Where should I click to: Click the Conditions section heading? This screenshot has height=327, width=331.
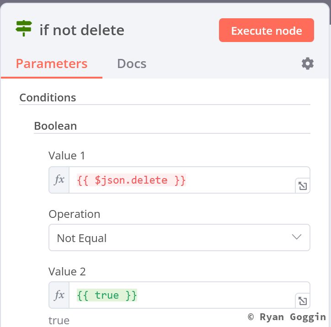pos(48,97)
